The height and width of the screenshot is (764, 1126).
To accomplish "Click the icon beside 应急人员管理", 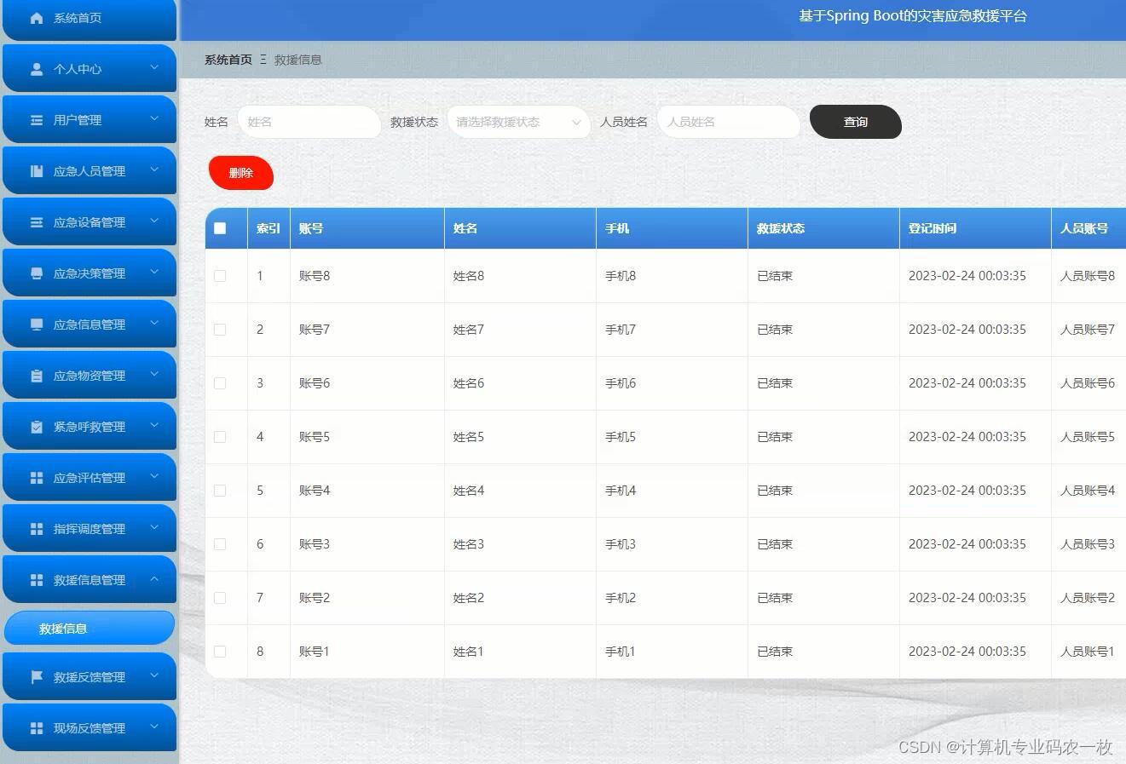I will click(37, 171).
